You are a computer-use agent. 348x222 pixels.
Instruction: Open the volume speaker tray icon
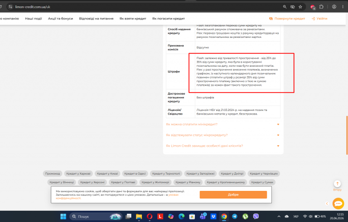tap(310, 217)
